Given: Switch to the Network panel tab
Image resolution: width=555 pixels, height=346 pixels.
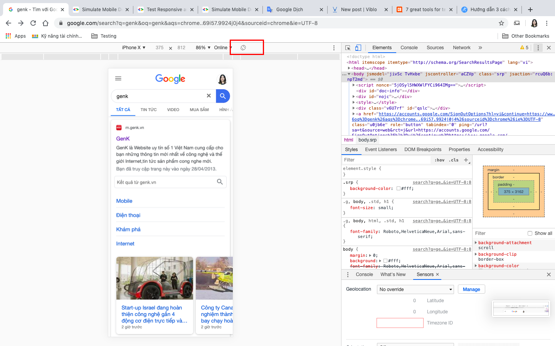Looking at the screenshot, I should click(x=462, y=48).
